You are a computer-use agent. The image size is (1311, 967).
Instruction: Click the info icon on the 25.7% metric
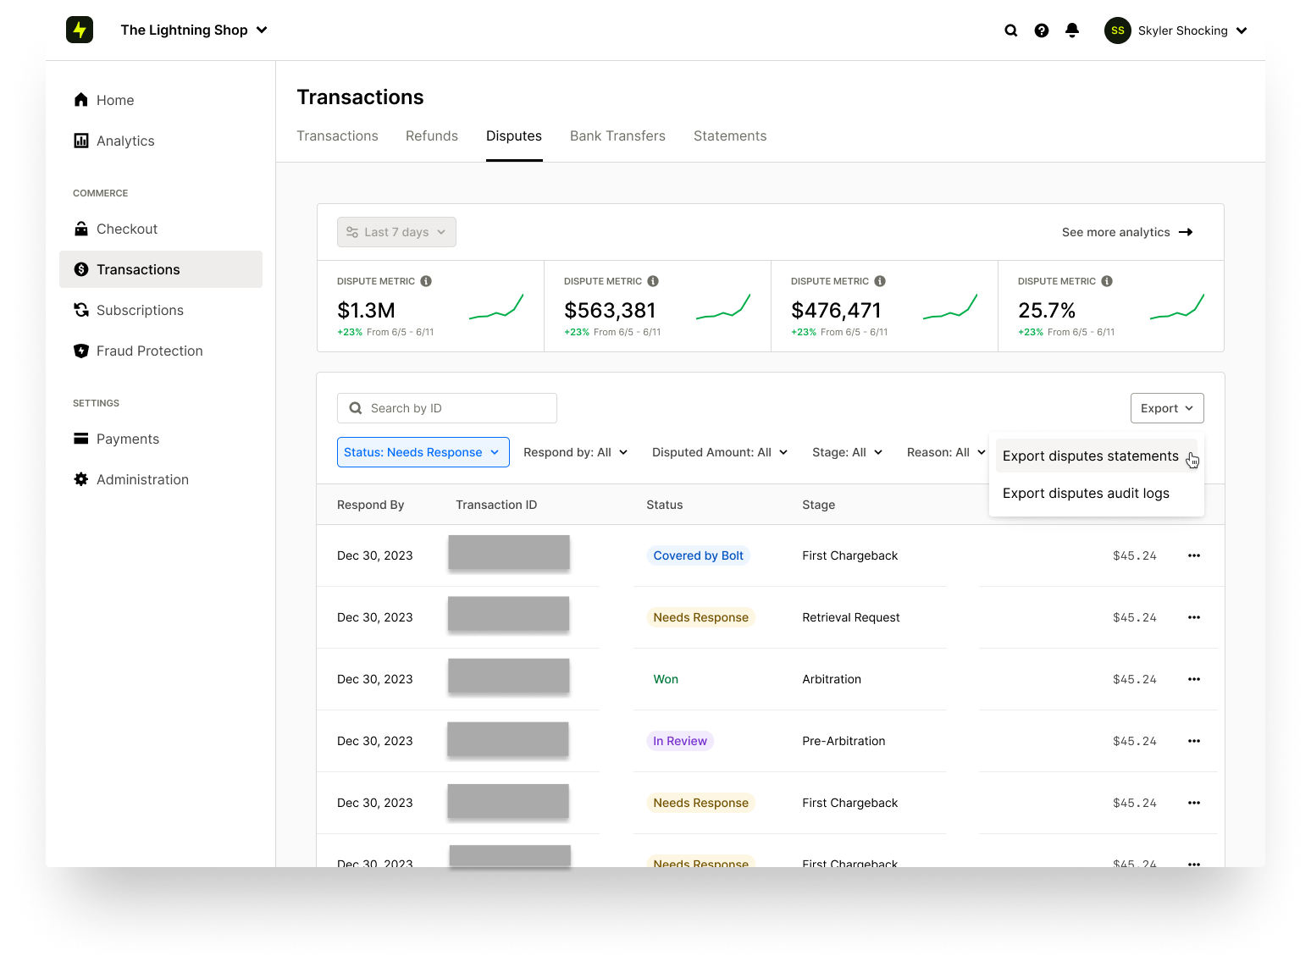1107,281
